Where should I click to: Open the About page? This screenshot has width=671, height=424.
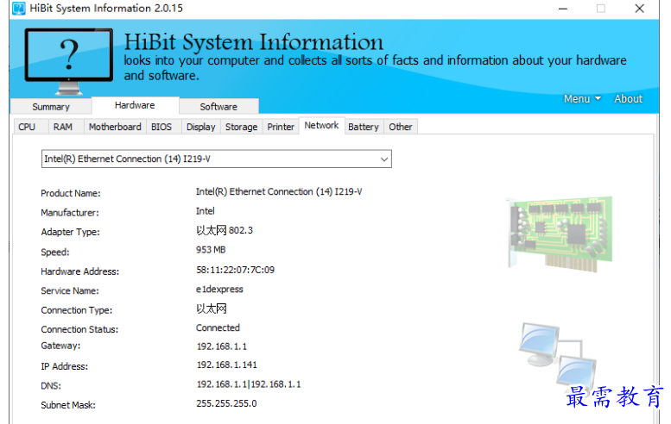click(x=628, y=99)
